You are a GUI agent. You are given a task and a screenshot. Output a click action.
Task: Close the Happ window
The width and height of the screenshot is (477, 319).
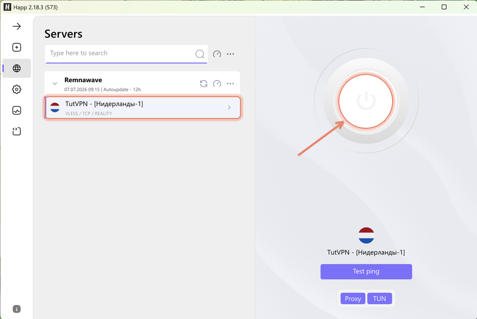click(x=466, y=7)
